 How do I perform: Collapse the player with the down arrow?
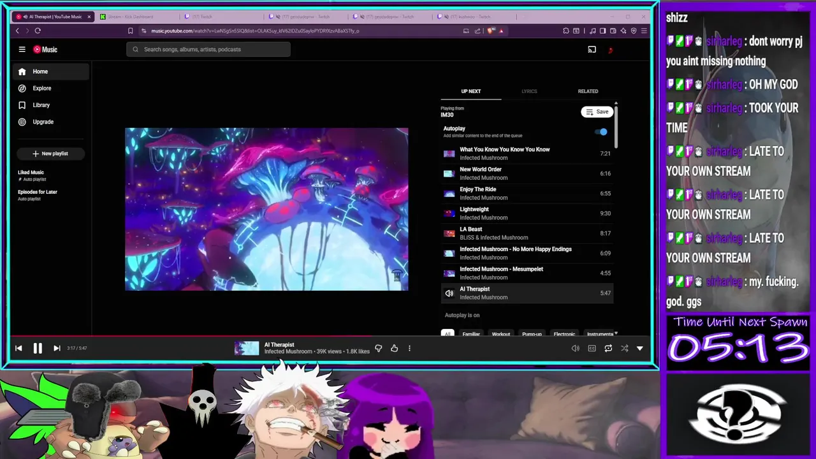639,348
